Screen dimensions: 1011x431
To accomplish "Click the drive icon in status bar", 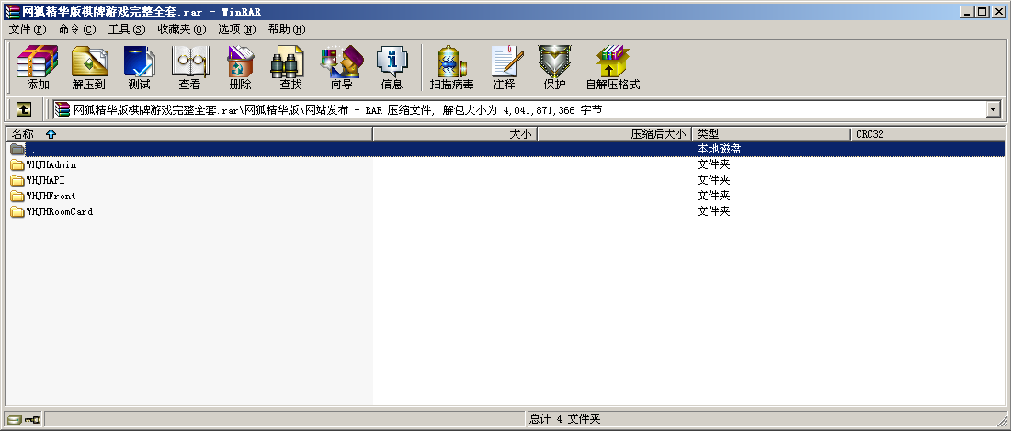I will tap(15, 419).
